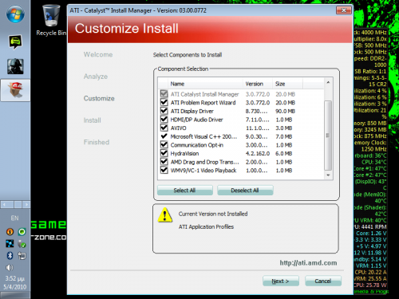Click the 7.0 MB size value
Viewport: 399px width, 299px height.
tap(284, 136)
